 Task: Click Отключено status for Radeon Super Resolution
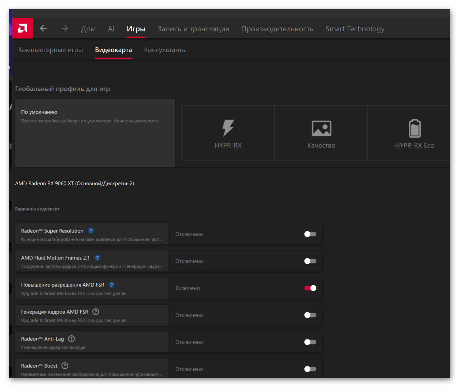189,234
